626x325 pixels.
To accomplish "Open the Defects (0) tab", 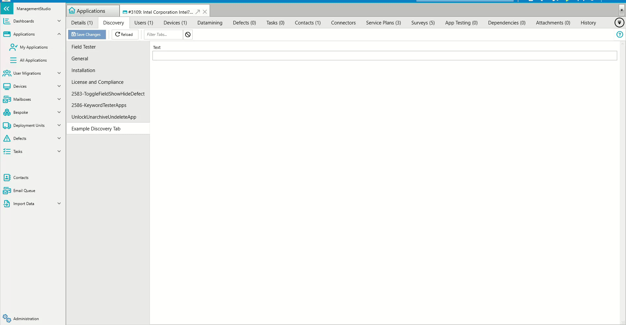I will pyautogui.click(x=244, y=23).
